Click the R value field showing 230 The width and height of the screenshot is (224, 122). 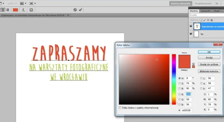[188, 94]
